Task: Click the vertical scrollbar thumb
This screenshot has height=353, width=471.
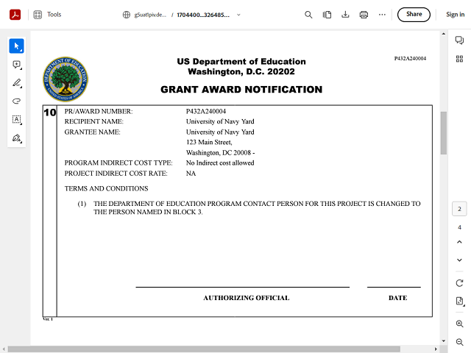Action: 444,133
